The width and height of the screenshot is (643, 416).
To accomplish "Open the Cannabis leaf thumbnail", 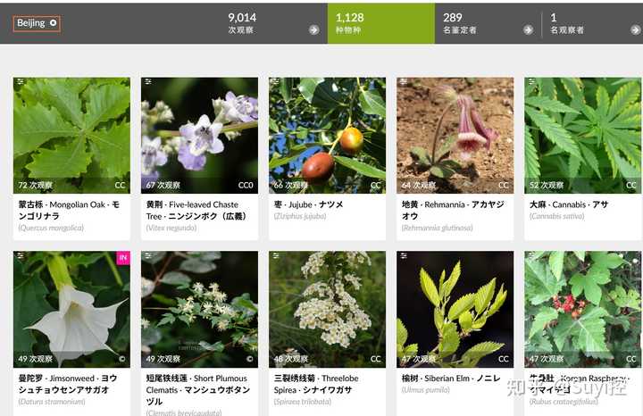I will (x=583, y=136).
